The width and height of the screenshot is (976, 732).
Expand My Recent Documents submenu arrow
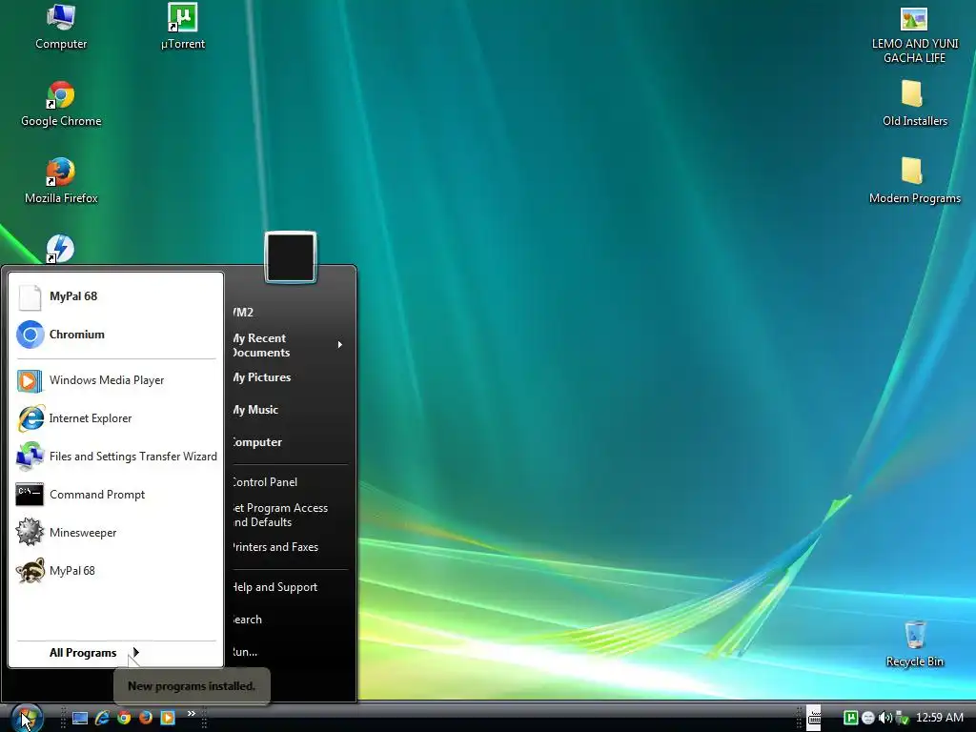pos(340,345)
